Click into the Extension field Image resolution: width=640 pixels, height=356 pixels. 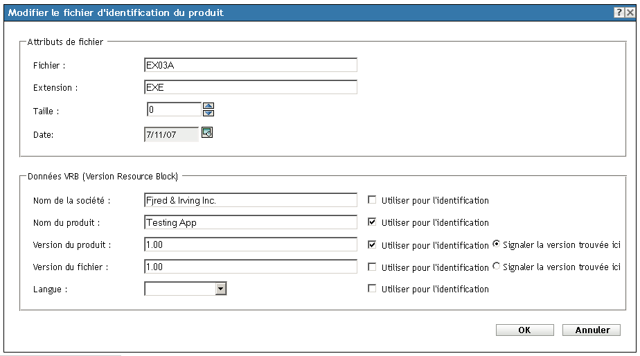(250, 87)
